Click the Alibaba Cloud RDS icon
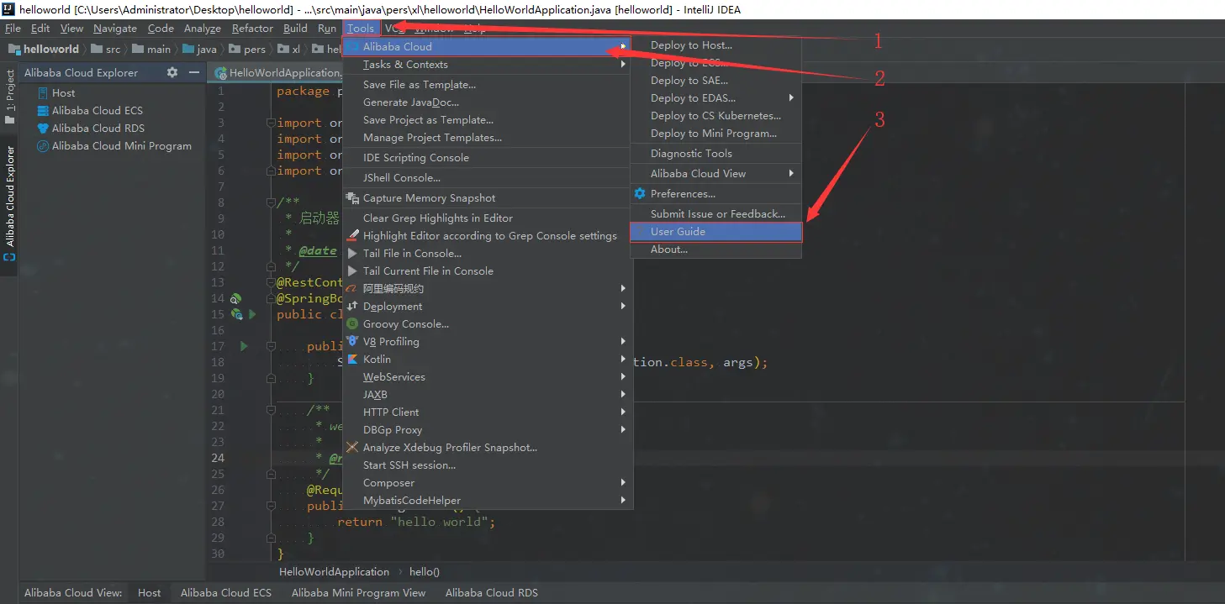The width and height of the screenshot is (1225, 604). click(43, 128)
